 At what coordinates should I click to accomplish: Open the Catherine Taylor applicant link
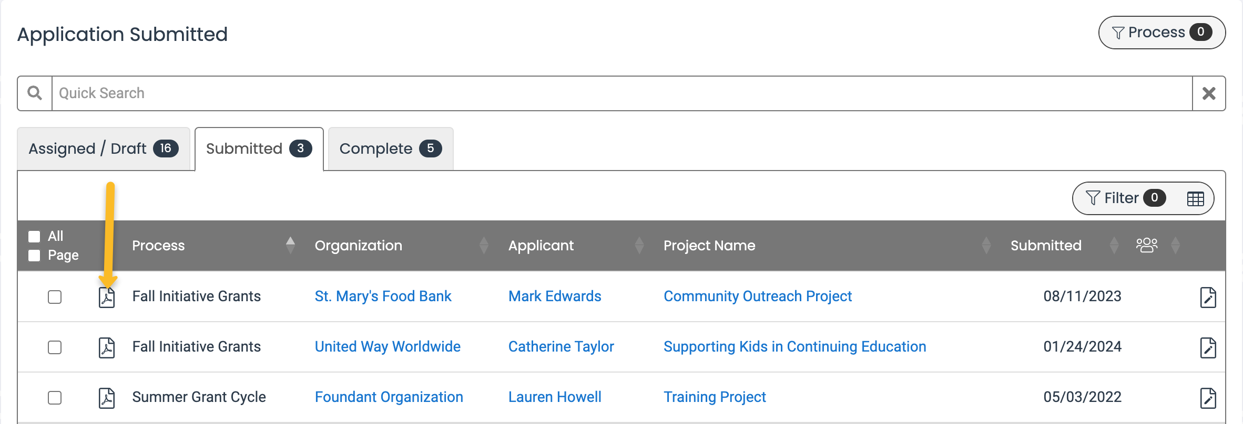[x=561, y=347]
